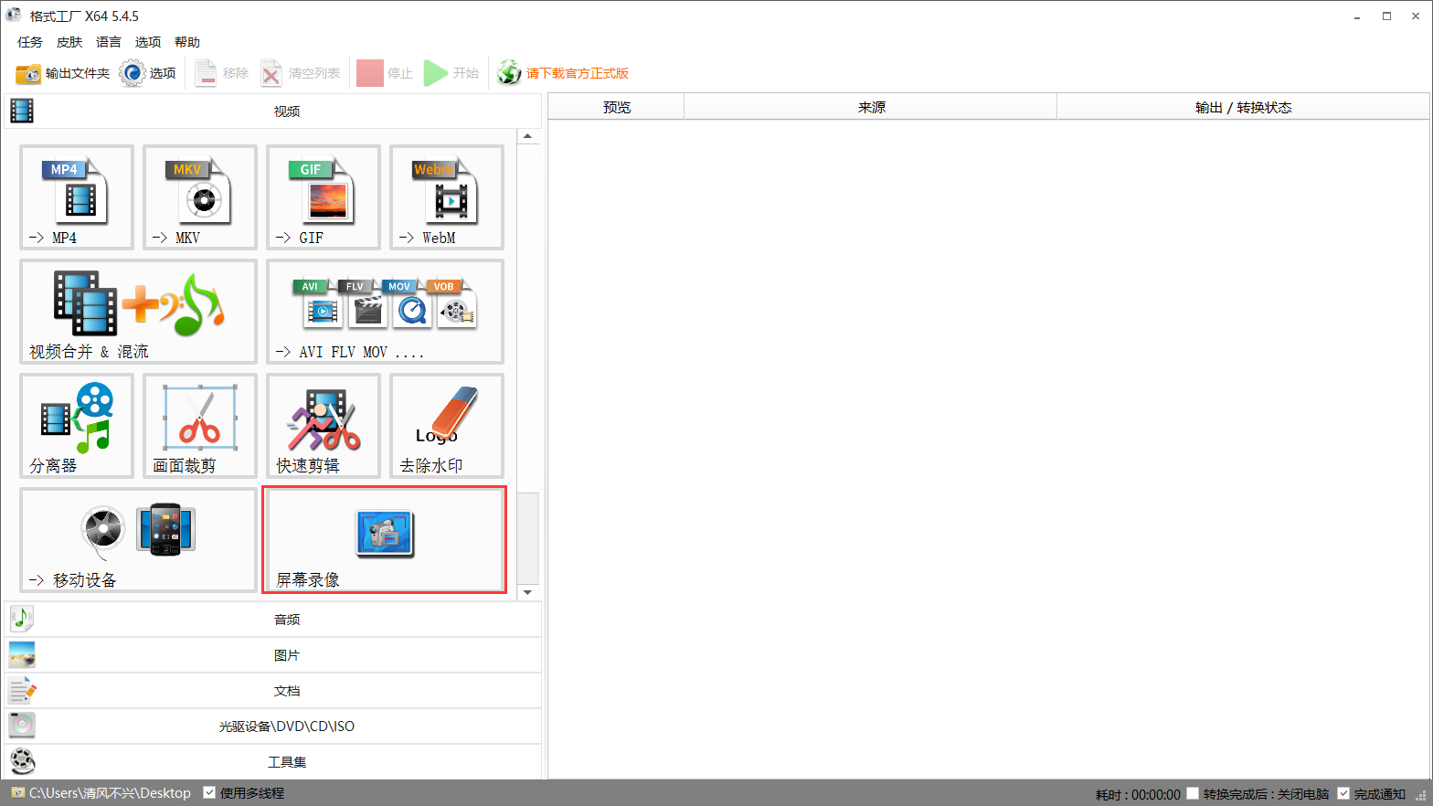Image resolution: width=1433 pixels, height=806 pixels.
Task: Expand the 工具集 toolset category
Action: coord(273,762)
